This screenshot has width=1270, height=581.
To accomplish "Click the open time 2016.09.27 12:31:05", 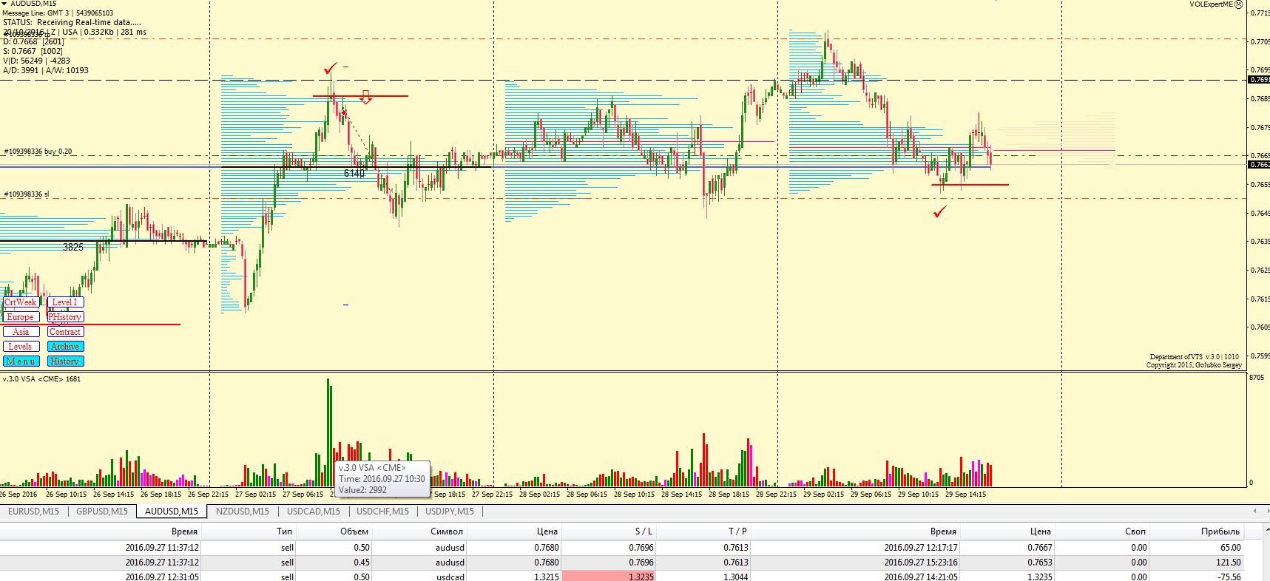I will (x=162, y=577).
